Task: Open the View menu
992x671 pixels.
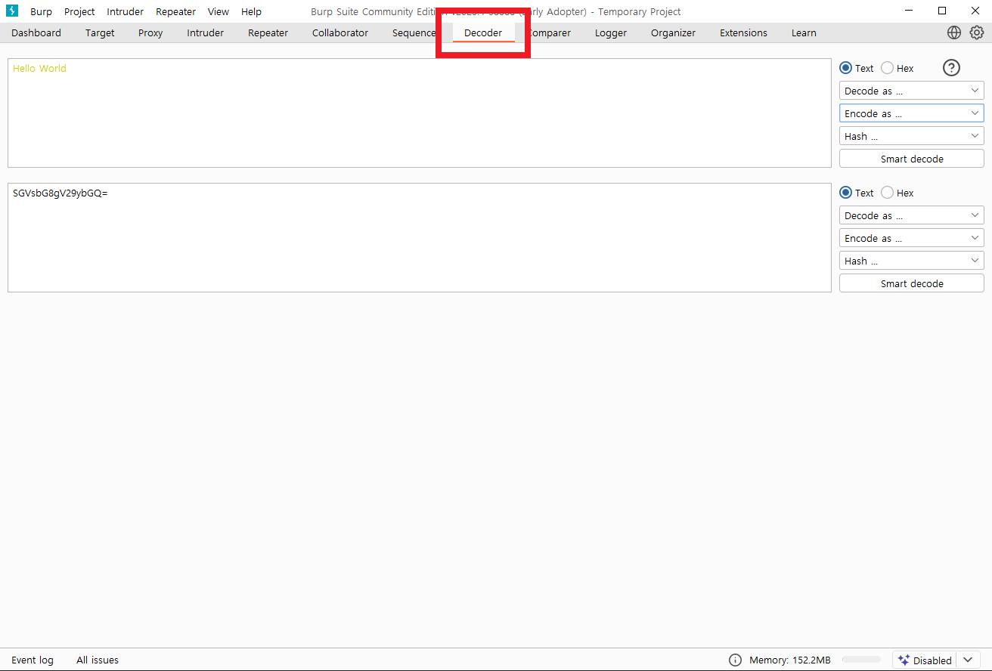Action: [x=219, y=11]
